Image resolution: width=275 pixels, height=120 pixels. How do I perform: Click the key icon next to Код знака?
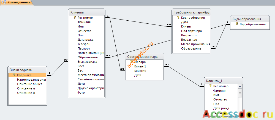(x=14, y=75)
